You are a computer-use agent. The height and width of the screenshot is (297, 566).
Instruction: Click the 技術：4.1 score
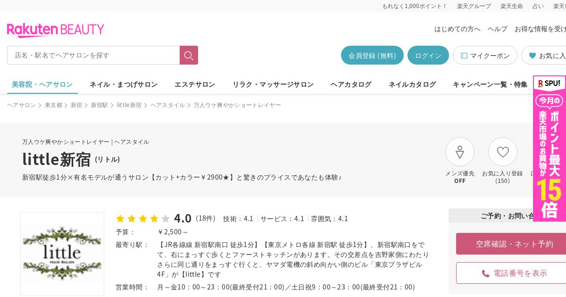click(238, 219)
